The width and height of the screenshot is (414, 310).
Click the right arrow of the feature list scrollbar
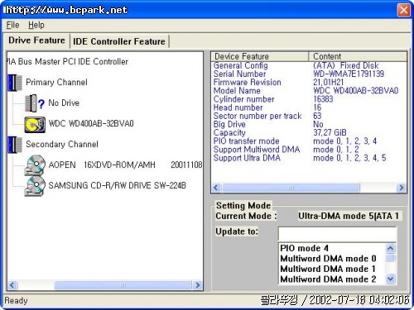click(402, 188)
